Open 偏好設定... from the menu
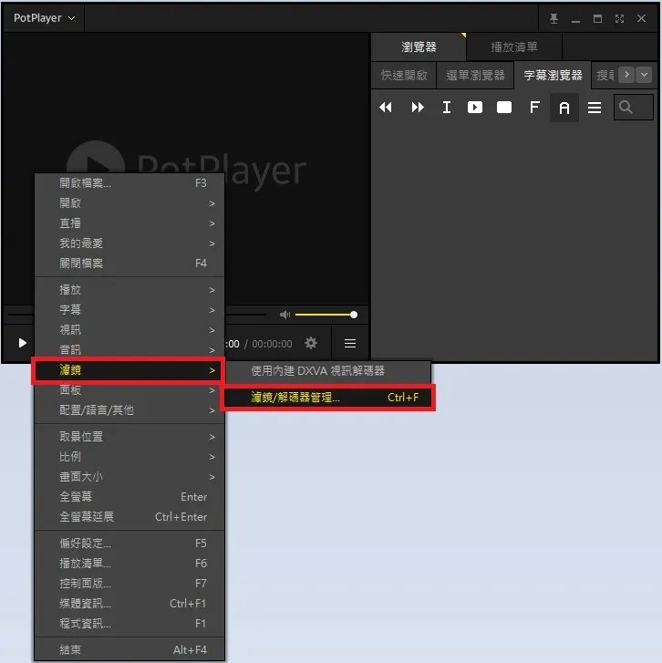The width and height of the screenshot is (662, 663). (x=129, y=544)
